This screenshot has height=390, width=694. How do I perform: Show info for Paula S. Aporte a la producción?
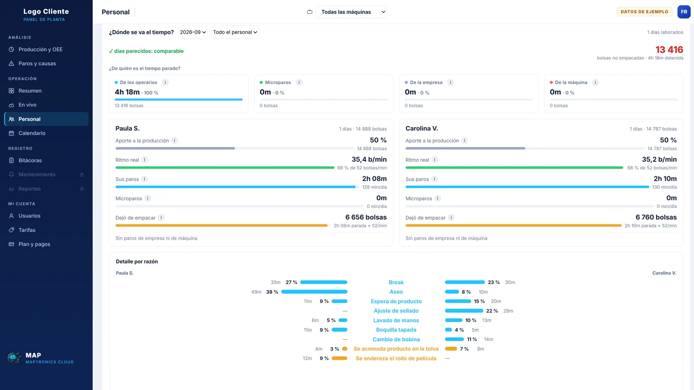pos(174,140)
